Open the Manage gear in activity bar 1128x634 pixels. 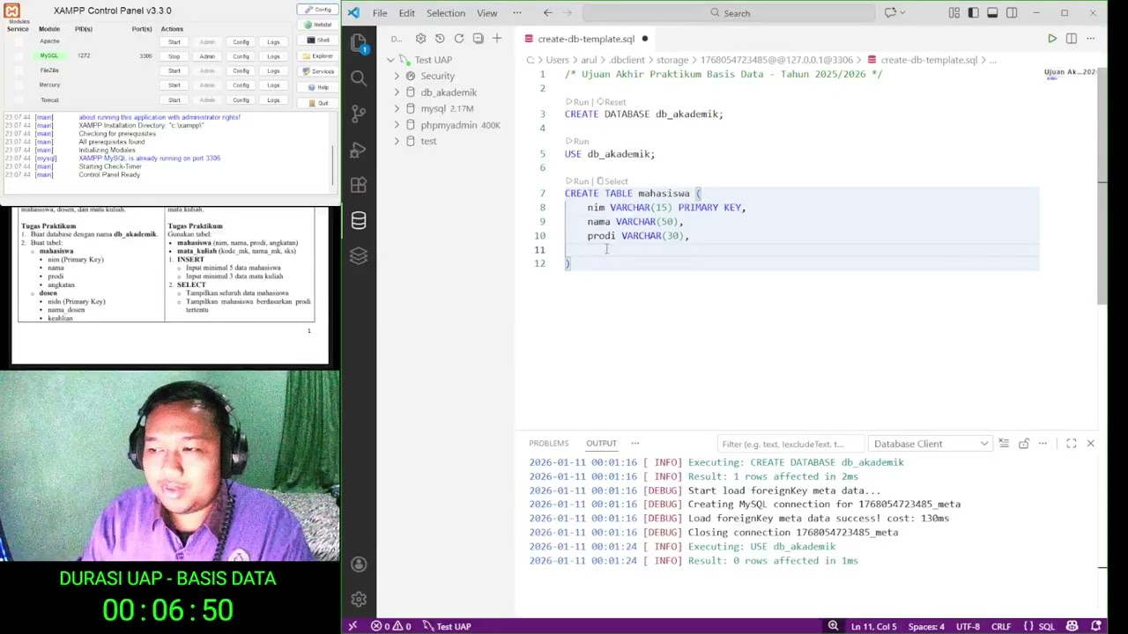(359, 600)
